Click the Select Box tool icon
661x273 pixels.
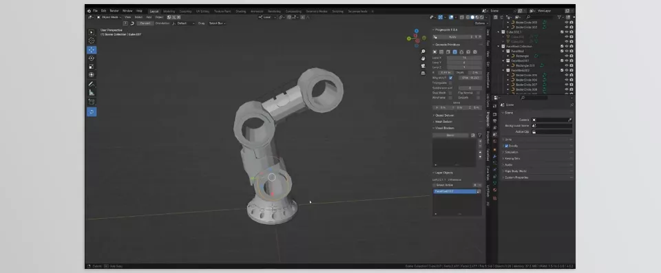point(92,32)
